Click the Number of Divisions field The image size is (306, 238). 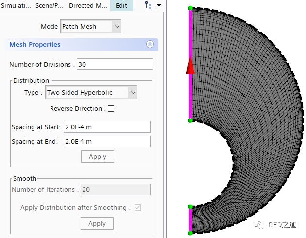click(x=115, y=64)
